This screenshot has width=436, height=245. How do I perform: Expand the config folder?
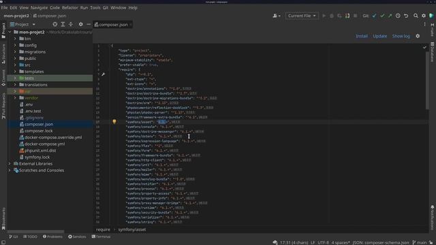click(x=15, y=46)
